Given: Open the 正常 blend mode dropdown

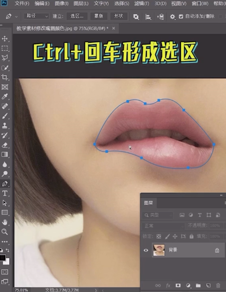Looking at the screenshot, I should pyautogui.click(x=164, y=226).
